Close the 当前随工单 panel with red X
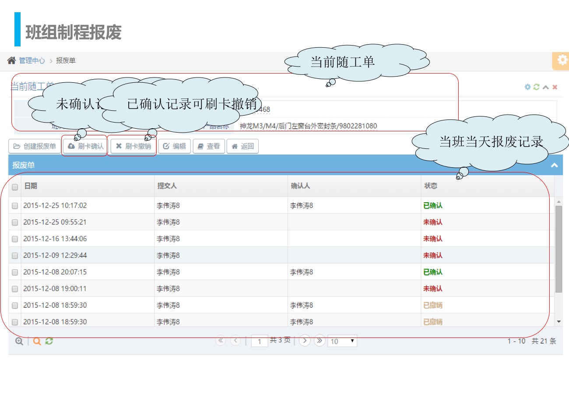Image resolution: width=569 pixels, height=394 pixels. coord(555,87)
